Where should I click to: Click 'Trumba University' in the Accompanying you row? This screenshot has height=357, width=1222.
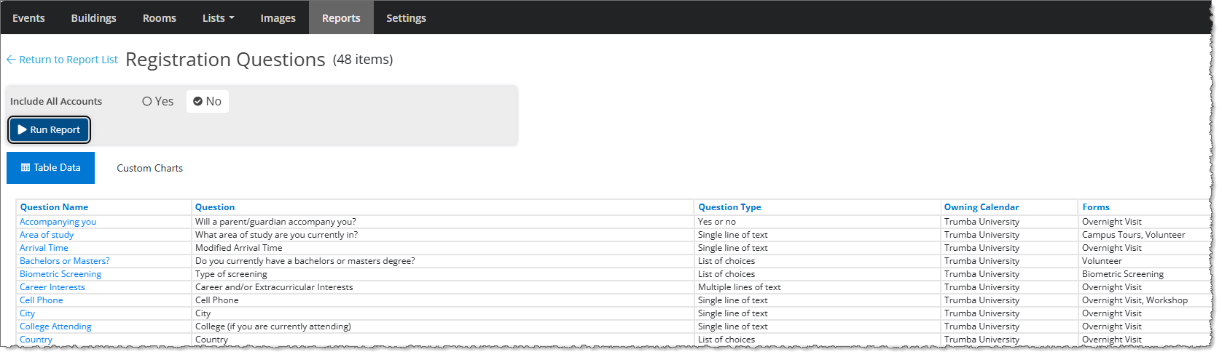(982, 222)
